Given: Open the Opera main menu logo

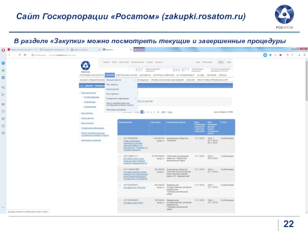Looking at the screenshot, I should tap(3, 50).
